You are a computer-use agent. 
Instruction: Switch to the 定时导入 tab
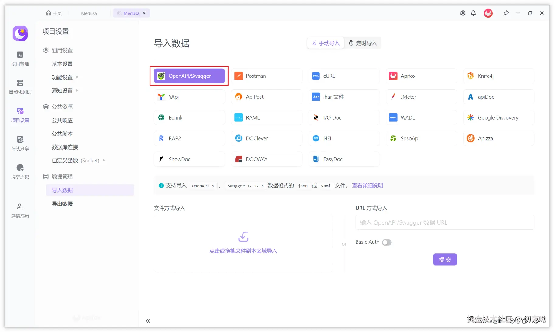coord(363,43)
